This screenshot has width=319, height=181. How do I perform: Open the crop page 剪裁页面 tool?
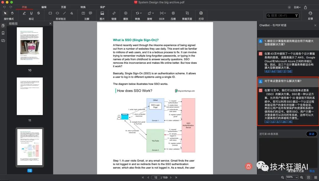187,13
